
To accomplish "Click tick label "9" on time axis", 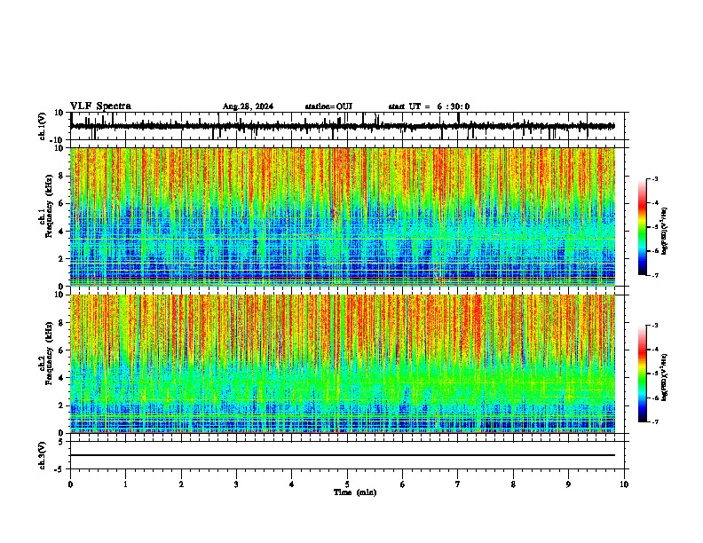I will point(568,484).
